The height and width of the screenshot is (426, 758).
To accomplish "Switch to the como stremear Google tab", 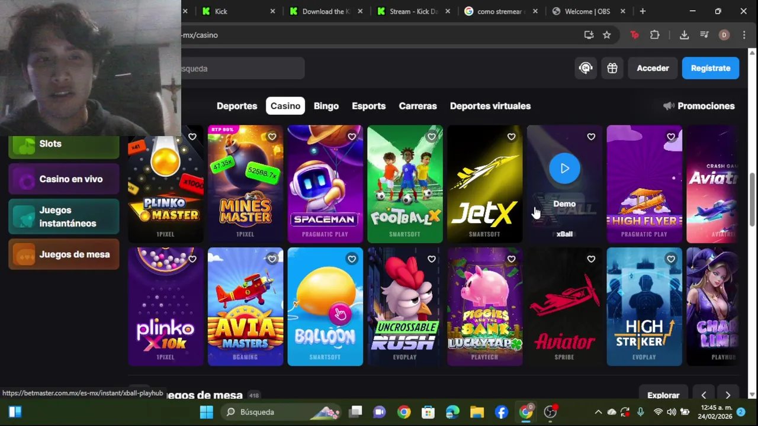I will click(x=502, y=11).
